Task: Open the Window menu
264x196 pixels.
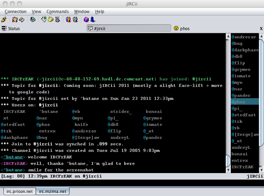Action: [81, 12]
